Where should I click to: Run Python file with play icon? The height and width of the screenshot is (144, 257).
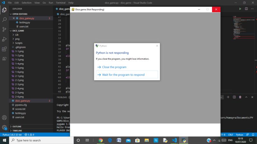pyautogui.click(x=240, y=9)
